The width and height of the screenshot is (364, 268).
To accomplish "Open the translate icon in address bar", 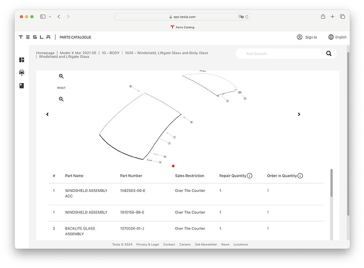I will (x=241, y=17).
